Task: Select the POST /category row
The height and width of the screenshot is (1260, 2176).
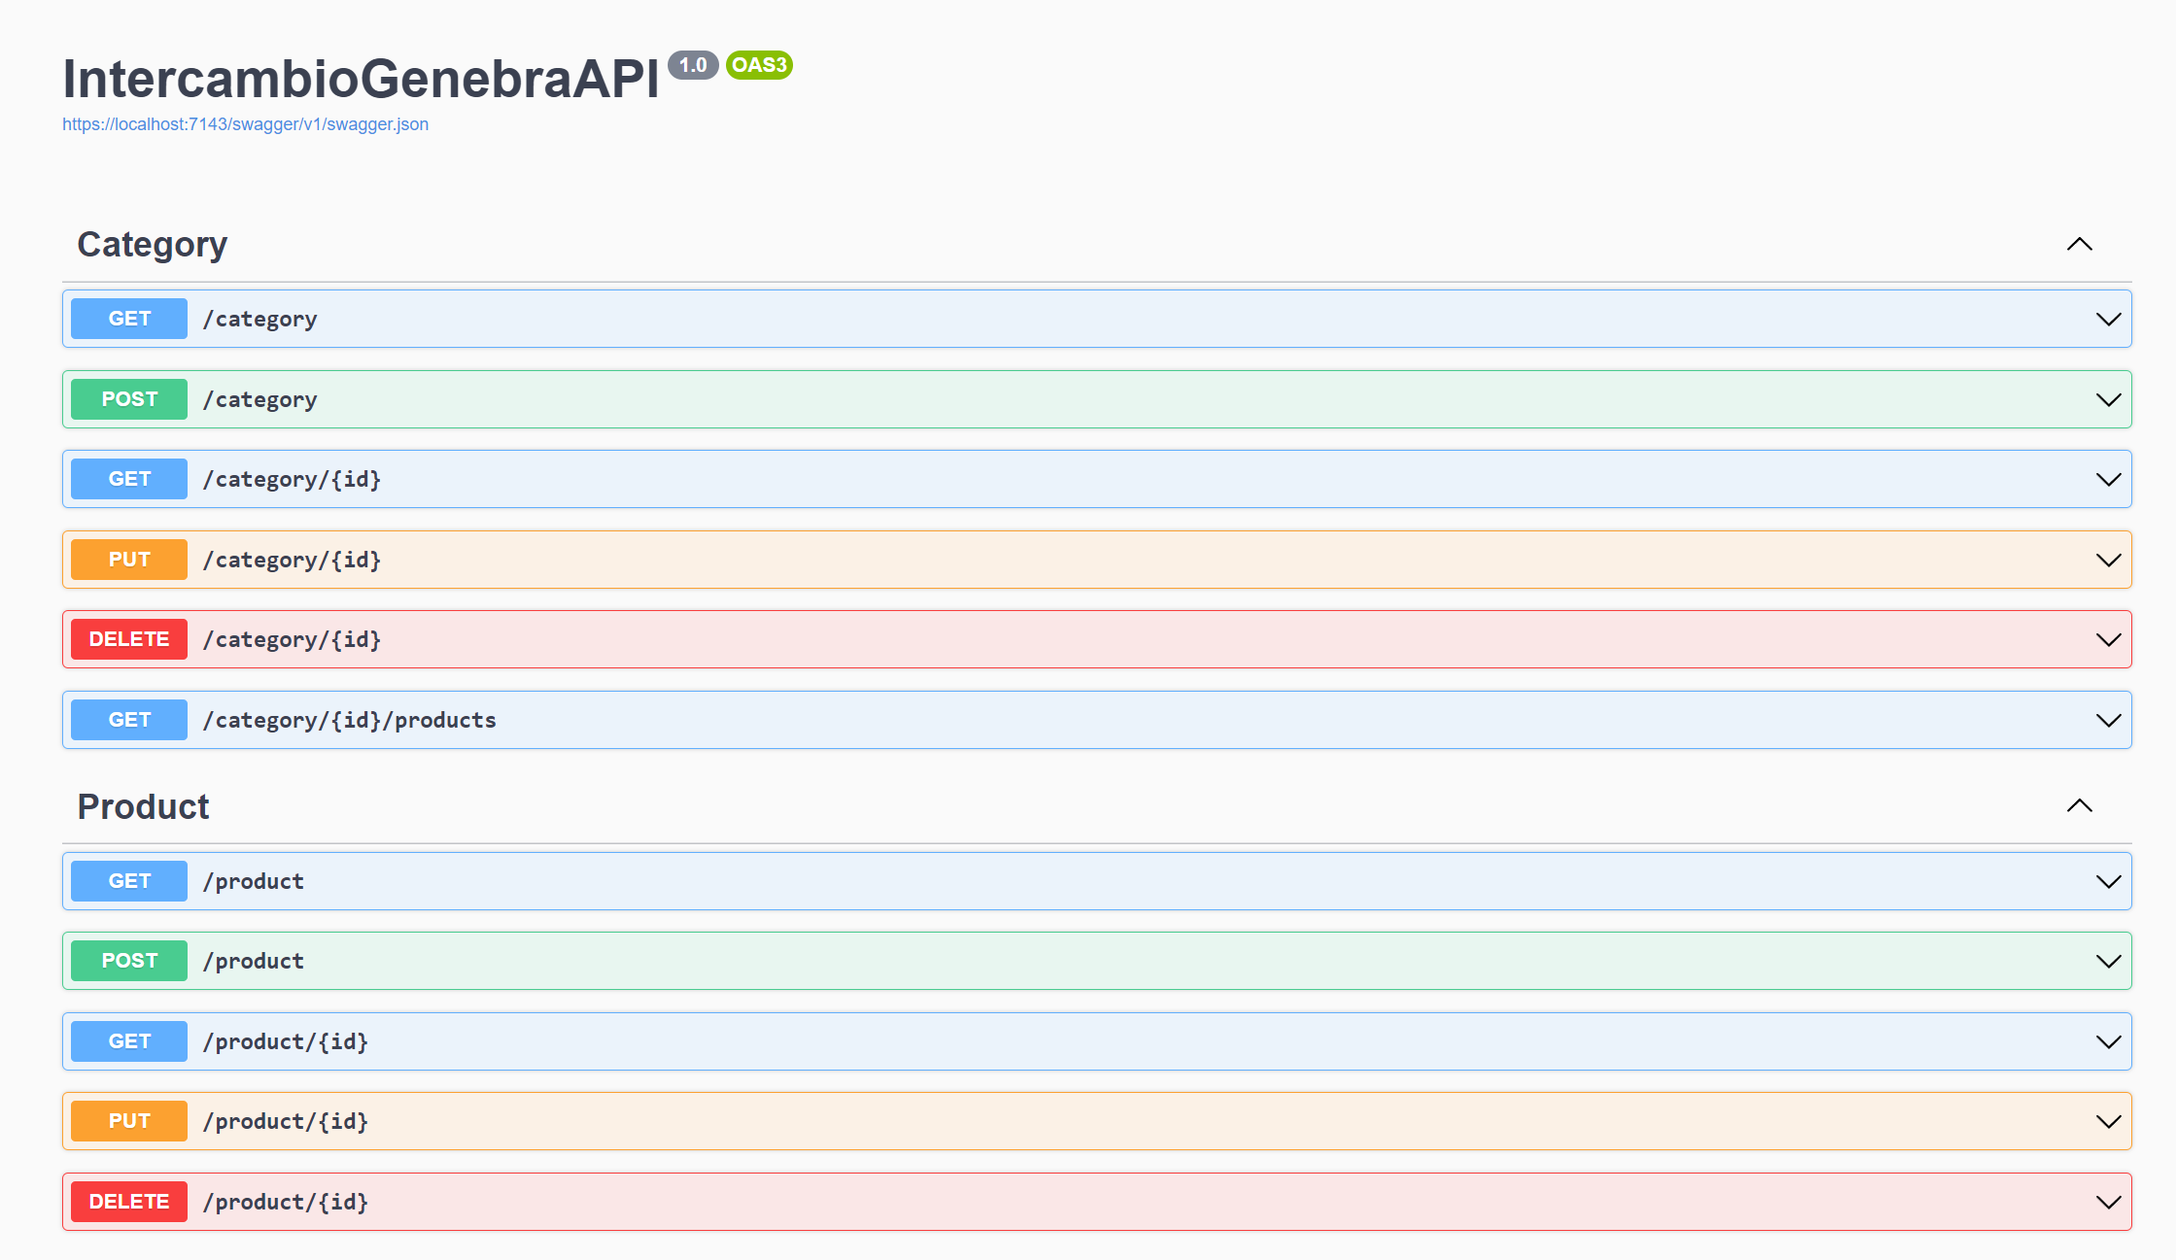Action: pos(1069,398)
